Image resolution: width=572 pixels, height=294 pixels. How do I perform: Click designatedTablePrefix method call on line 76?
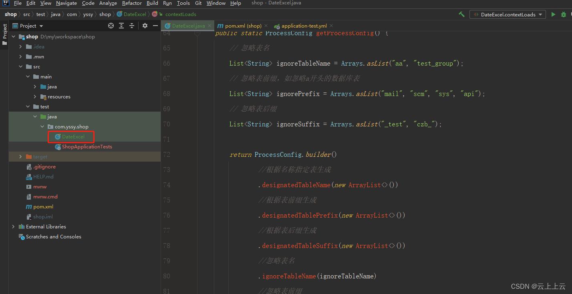pos(300,215)
